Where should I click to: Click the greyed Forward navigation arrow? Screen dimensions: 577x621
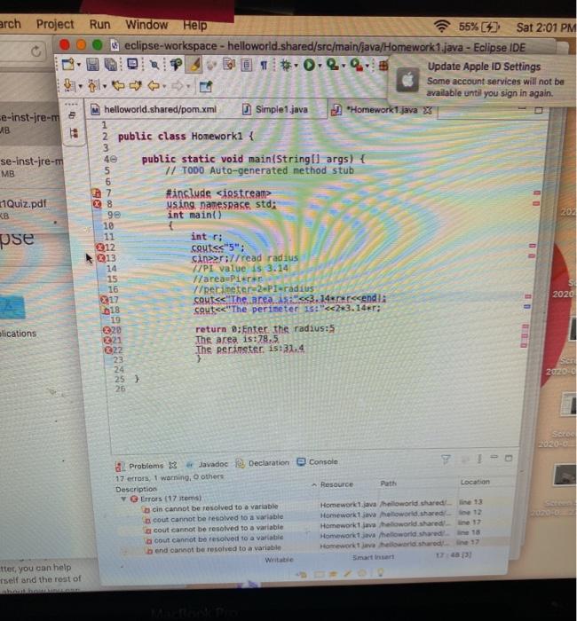(x=178, y=85)
